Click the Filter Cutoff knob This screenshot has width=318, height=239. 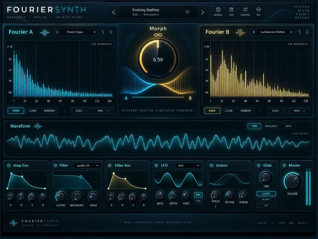61,197
